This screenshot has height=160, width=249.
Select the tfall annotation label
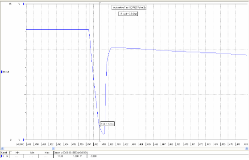pos(108,124)
